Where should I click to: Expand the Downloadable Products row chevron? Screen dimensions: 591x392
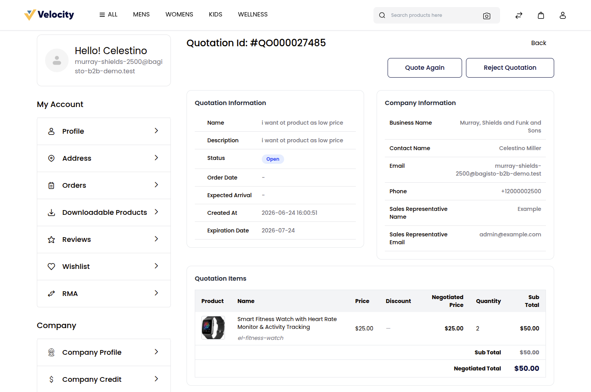[x=156, y=212]
